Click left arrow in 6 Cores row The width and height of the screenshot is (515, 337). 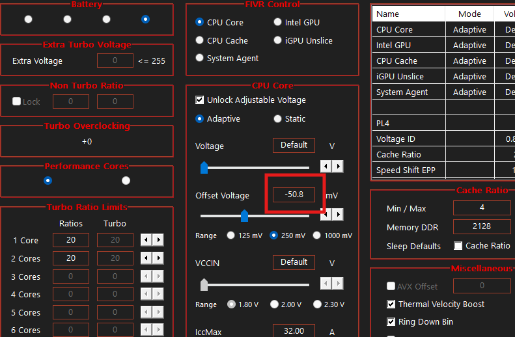coord(146,329)
